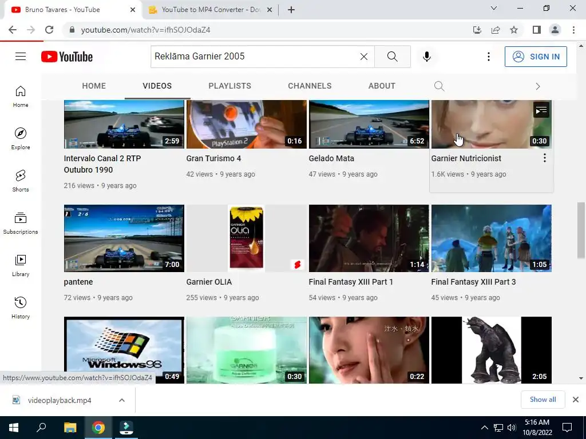Reload the page with refresh icon
This screenshot has width=586, height=439.
tap(49, 30)
